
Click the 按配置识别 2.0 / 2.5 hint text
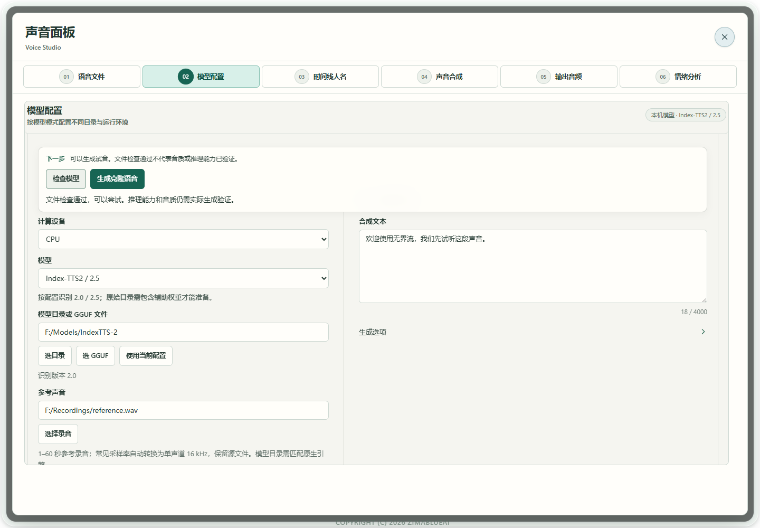pyautogui.click(x=127, y=298)
